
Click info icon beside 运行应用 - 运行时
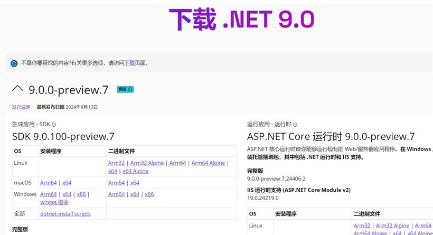point(295,125)
